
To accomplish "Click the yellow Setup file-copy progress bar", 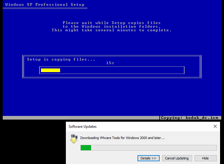I will [112, 70].
